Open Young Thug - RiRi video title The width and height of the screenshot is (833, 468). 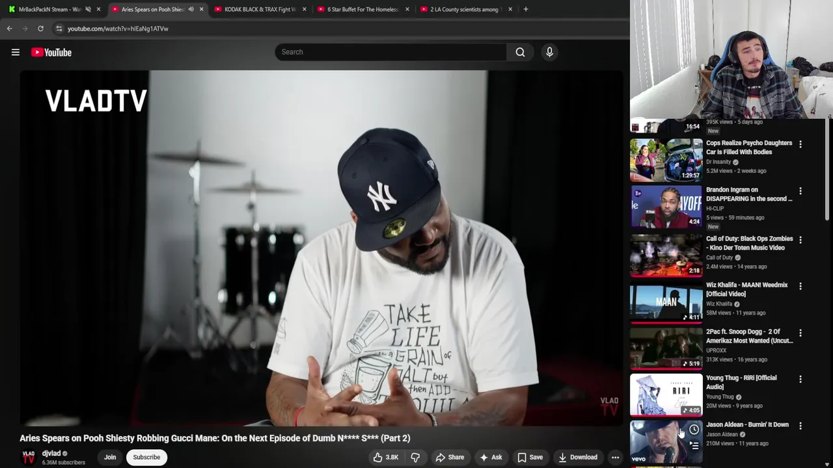pyautogui.click(x=741, y=382)
